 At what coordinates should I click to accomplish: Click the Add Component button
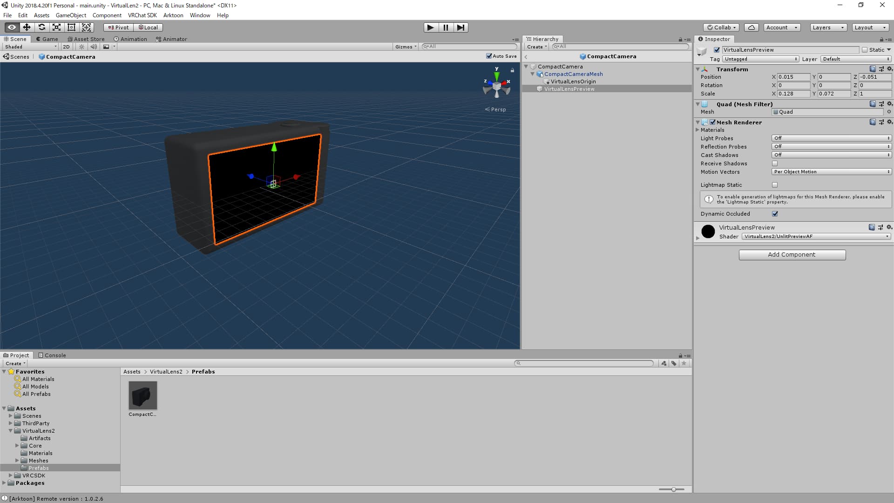792,255
